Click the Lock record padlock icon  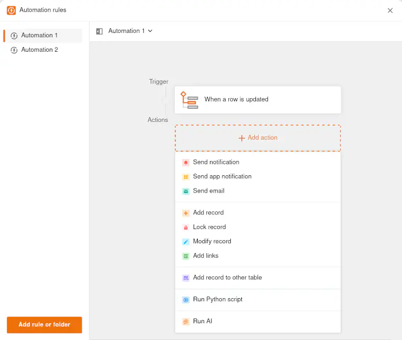(x=186, y=228)
